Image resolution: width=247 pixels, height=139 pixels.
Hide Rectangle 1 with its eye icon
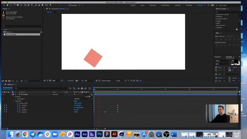point(3,99)
